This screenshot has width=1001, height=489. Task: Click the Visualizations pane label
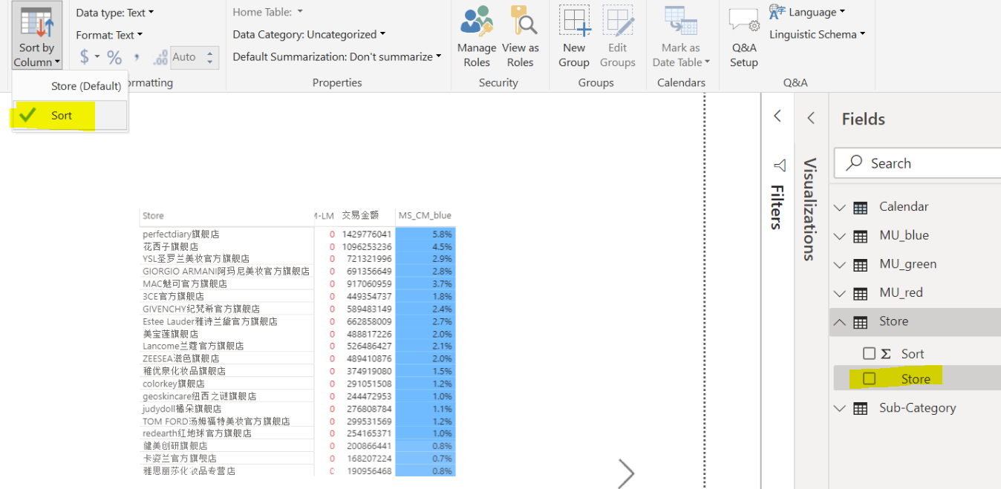[810, 209]
